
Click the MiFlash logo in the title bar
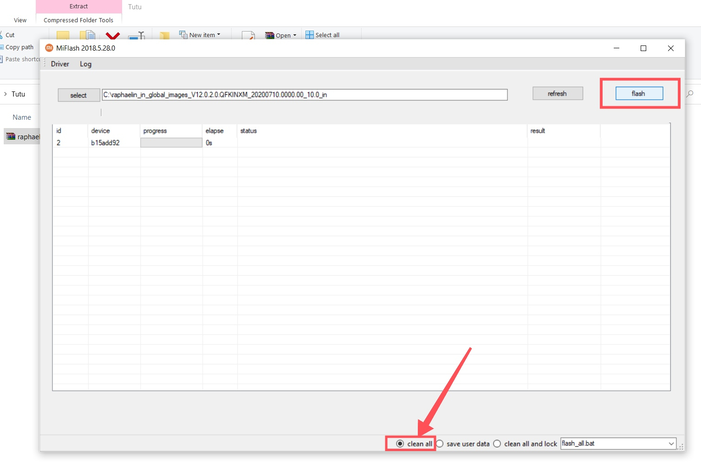point(49,48)
